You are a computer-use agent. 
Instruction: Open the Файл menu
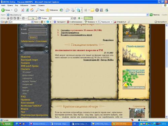pyautogui.click(x=3, y=5)
